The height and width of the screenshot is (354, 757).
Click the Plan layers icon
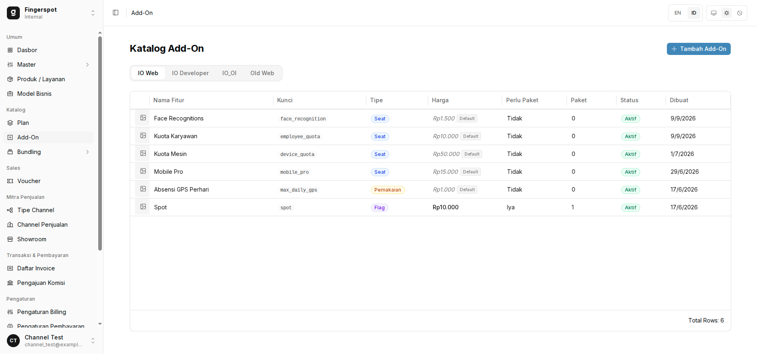tap(10, 123)
